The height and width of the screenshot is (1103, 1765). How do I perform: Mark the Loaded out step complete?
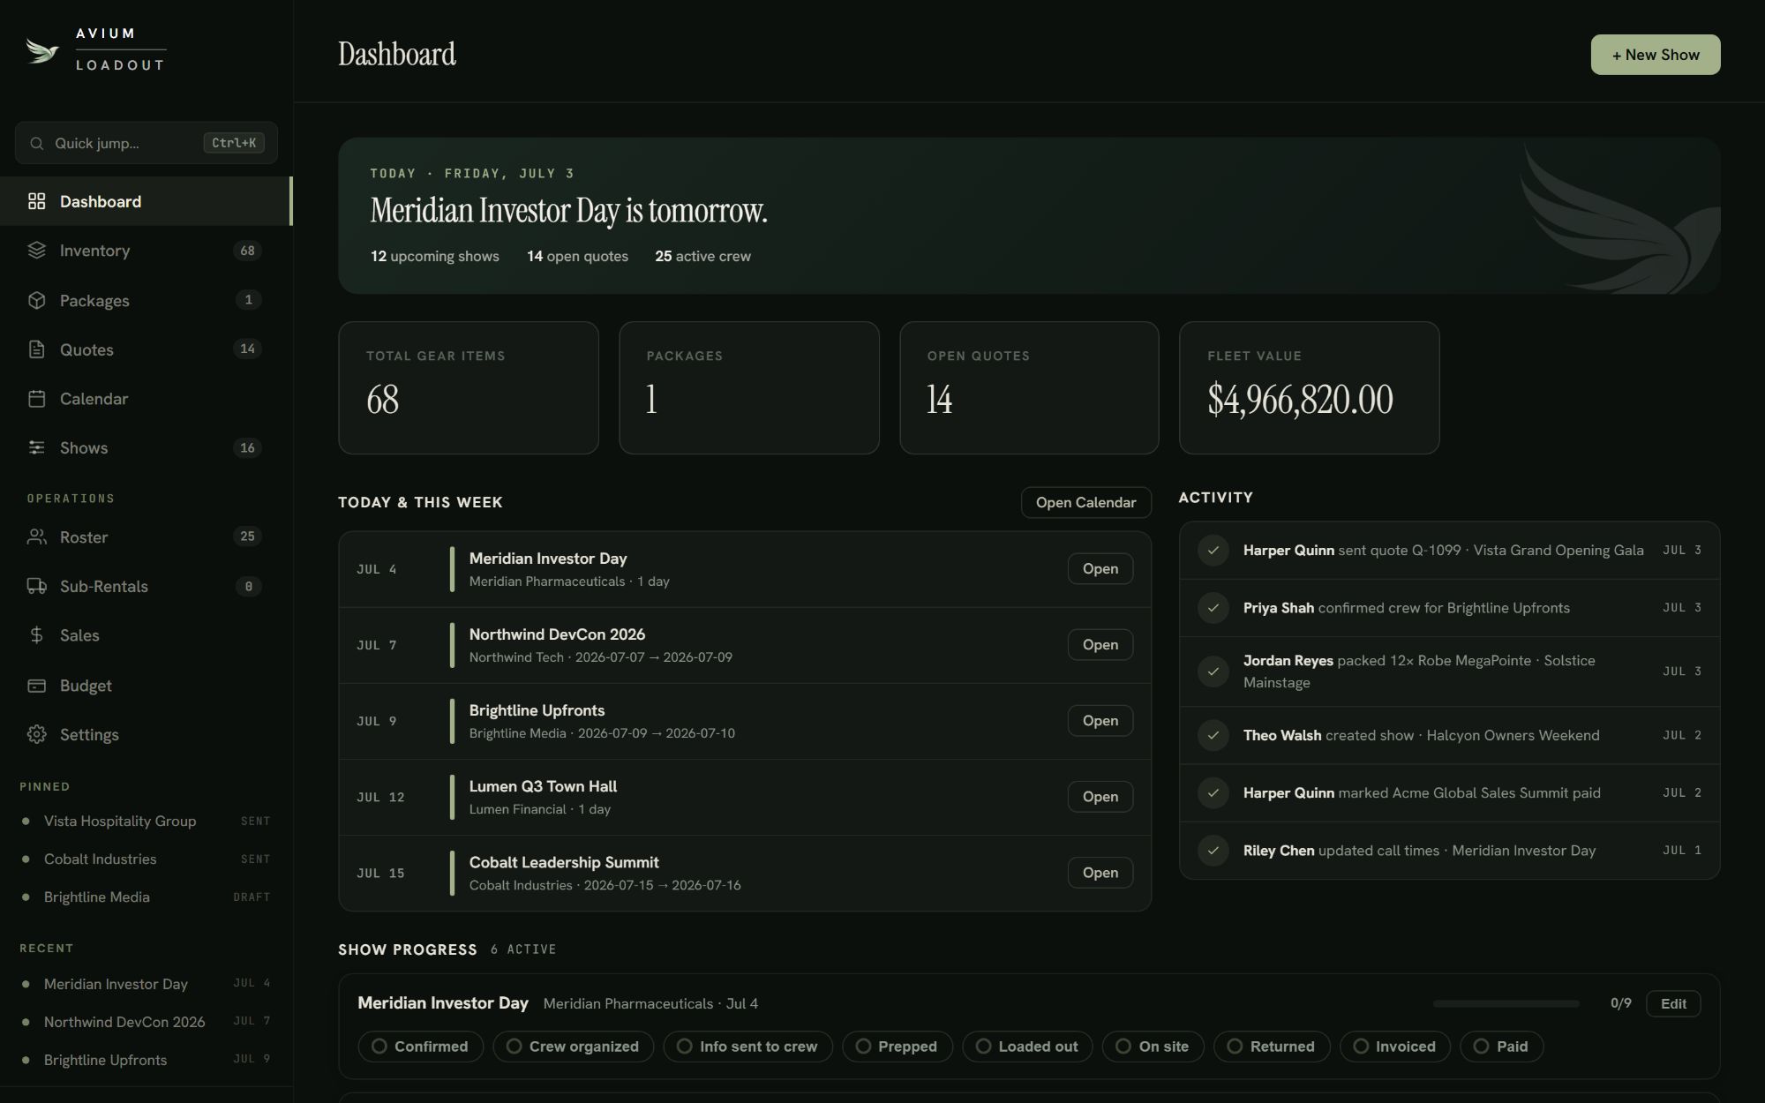[1027, 1047]
